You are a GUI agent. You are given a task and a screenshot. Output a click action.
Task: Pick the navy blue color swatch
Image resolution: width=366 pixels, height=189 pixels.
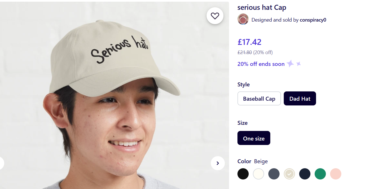305,174
